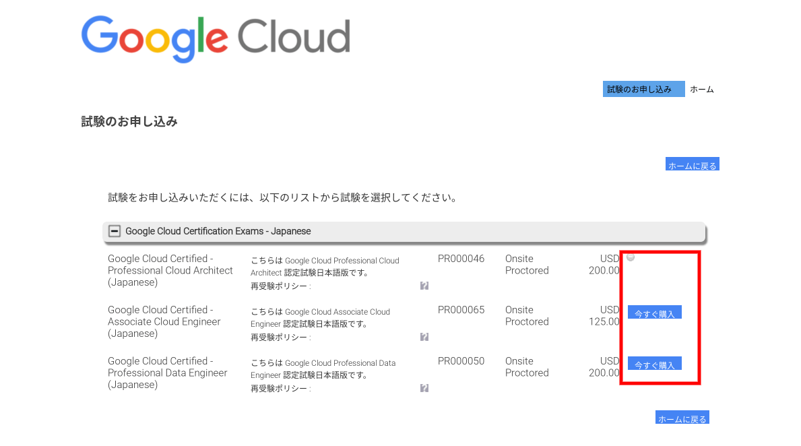
Task: Click the Professional Cloud Architect 認定試験日本語版 description
Action: pos(325,267)
